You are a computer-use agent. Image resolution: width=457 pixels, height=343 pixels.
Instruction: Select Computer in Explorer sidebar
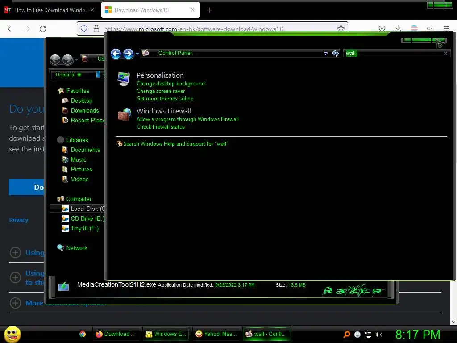point(79,199)
